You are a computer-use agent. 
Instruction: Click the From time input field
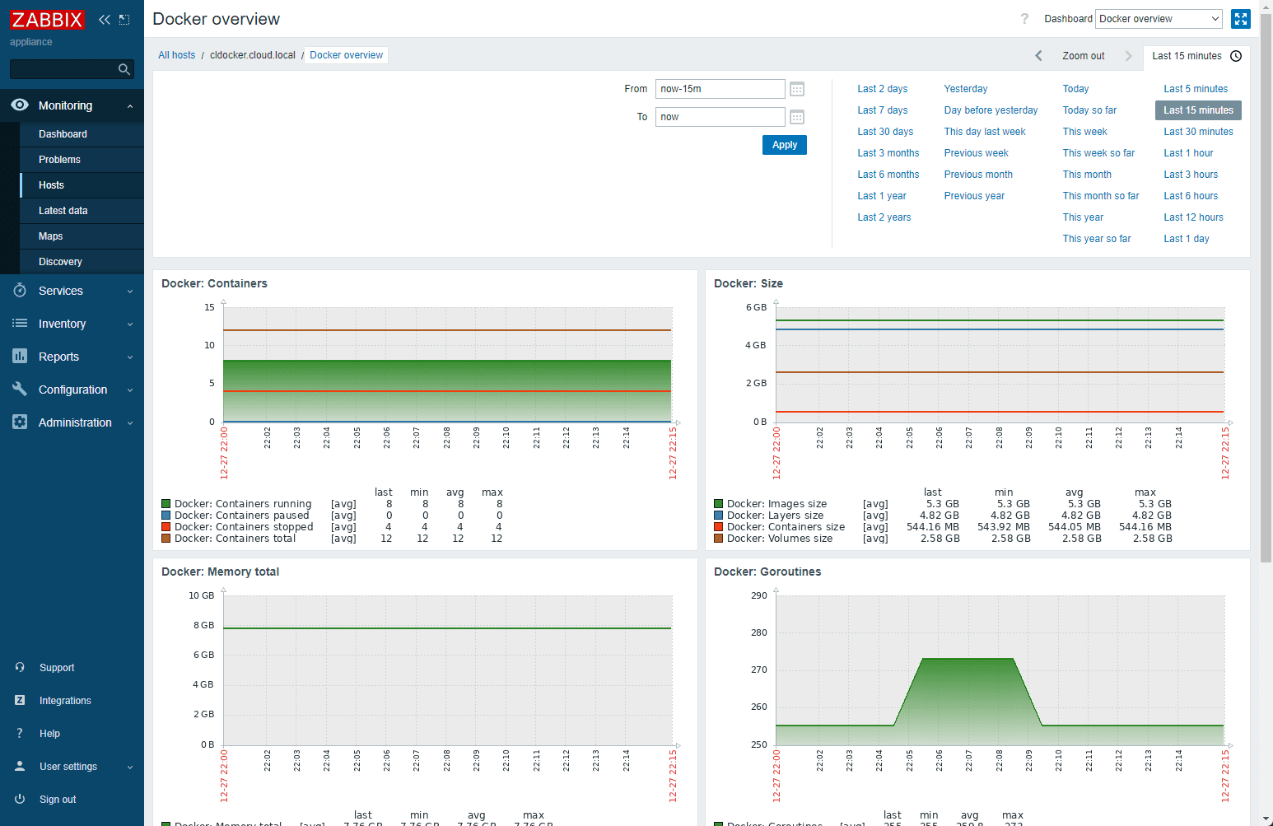(x=720, y=89)
